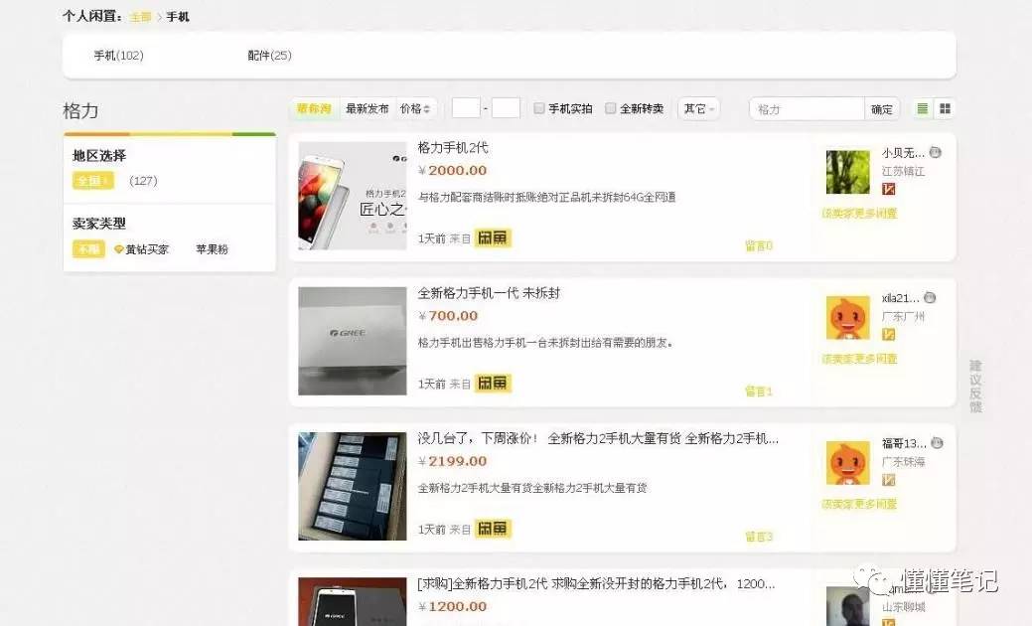Select the 全国 region option
The height and width of the screenshot is (626, 1032).
tap(92, 181)
